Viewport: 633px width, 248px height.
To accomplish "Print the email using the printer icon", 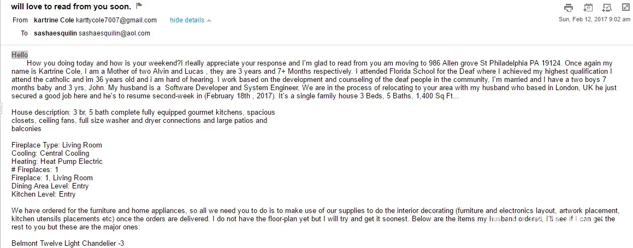I will (569, 8).
